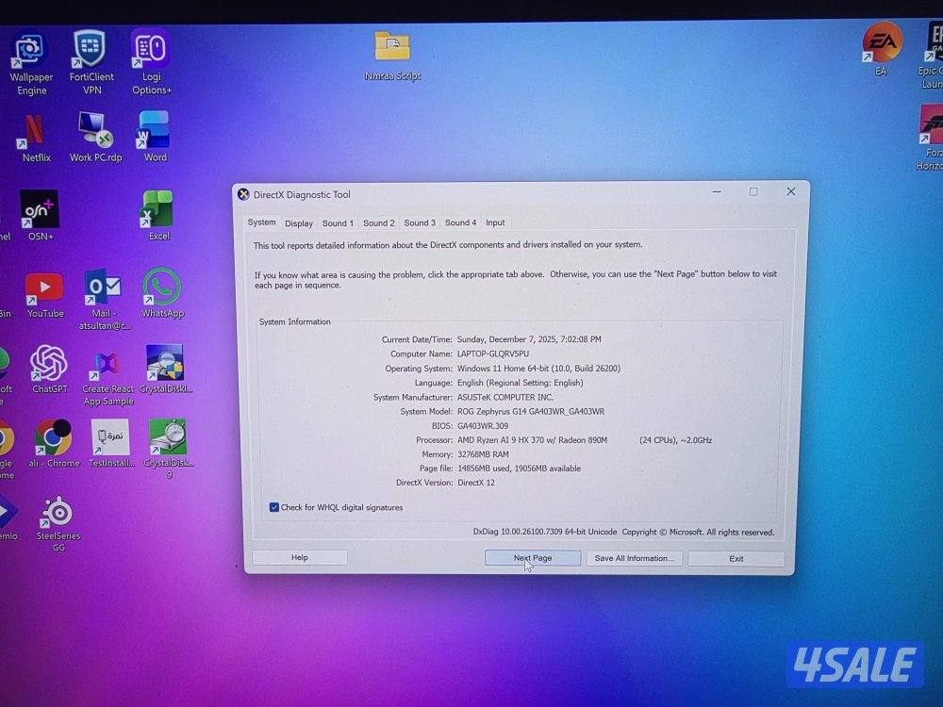Open the Netflix desktop shortcut
The height and width of the screenshot is (707, 943).
[x=35, y=130]
